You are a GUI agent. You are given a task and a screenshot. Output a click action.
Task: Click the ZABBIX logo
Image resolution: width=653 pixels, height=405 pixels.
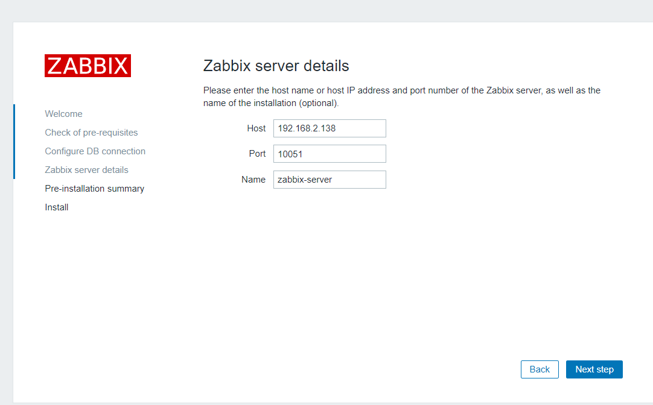[x=88, y=66]
